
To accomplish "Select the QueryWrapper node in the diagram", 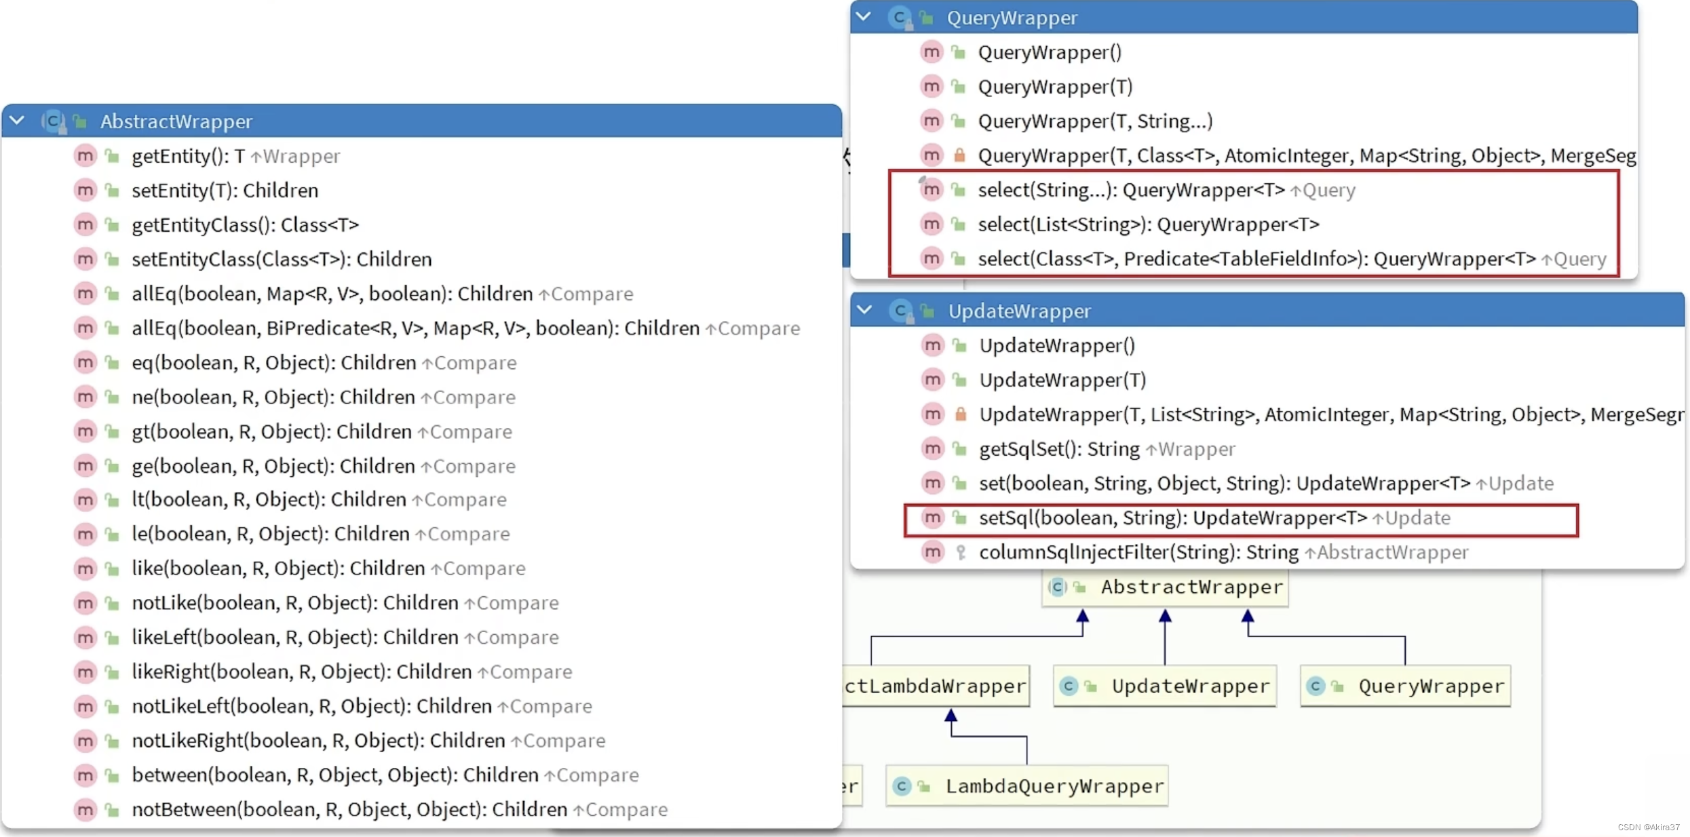I will 1406,686.
